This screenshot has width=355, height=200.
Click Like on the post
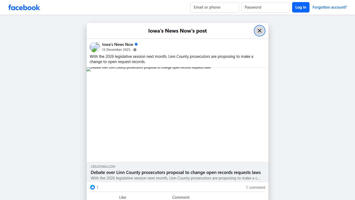pos(122,197)
